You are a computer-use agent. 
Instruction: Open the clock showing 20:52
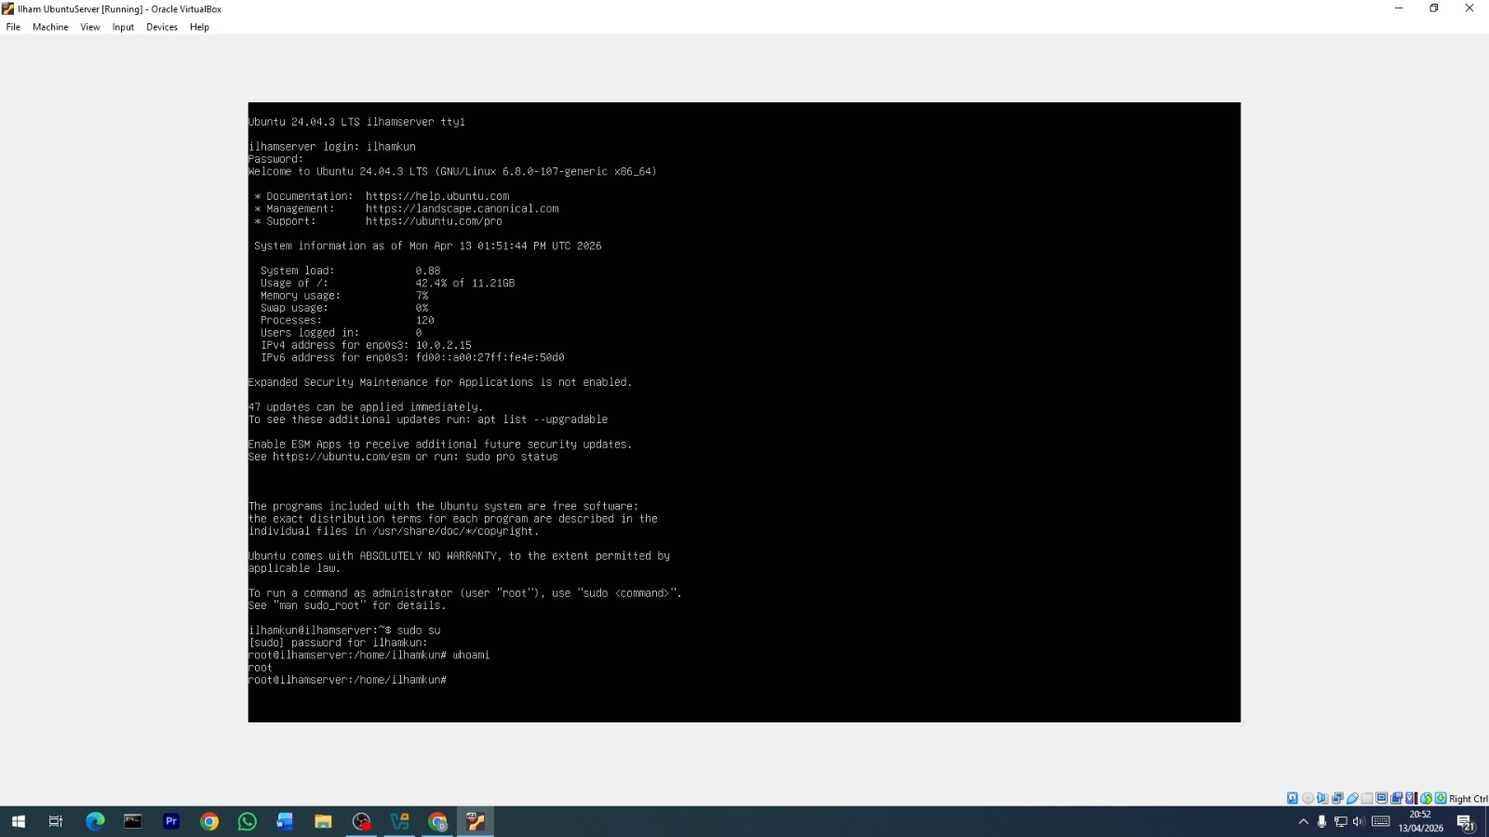tap(1420, 821)
